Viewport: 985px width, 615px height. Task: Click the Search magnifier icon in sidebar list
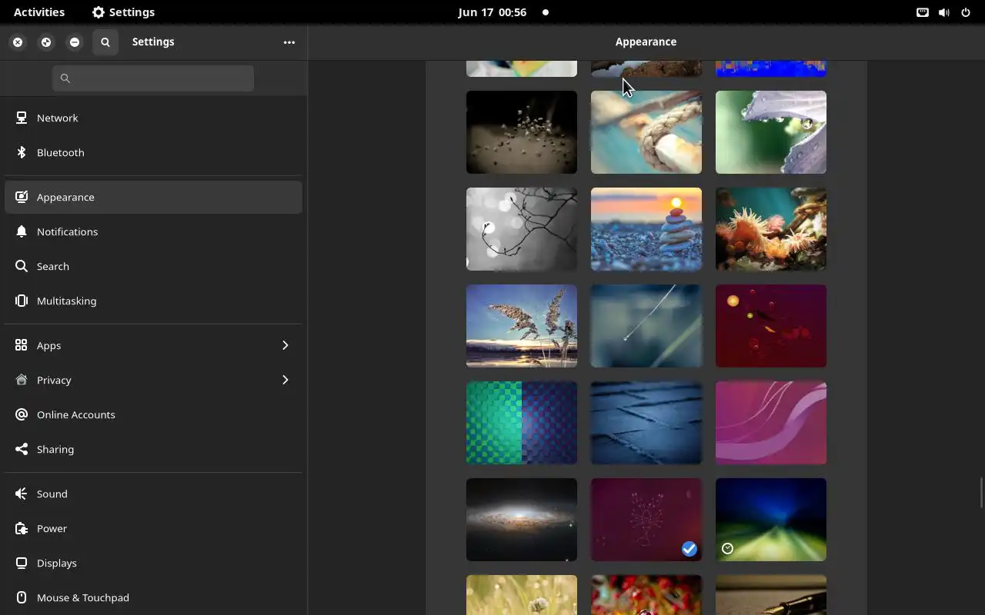tap(22, 266)
